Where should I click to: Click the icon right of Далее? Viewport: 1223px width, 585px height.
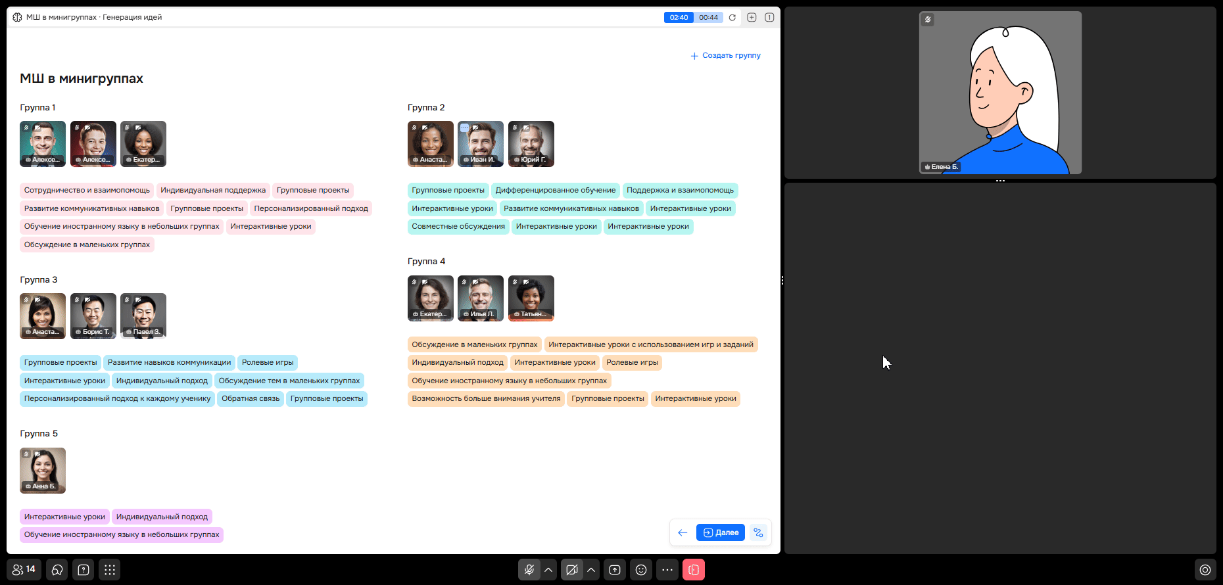point(759,532)
